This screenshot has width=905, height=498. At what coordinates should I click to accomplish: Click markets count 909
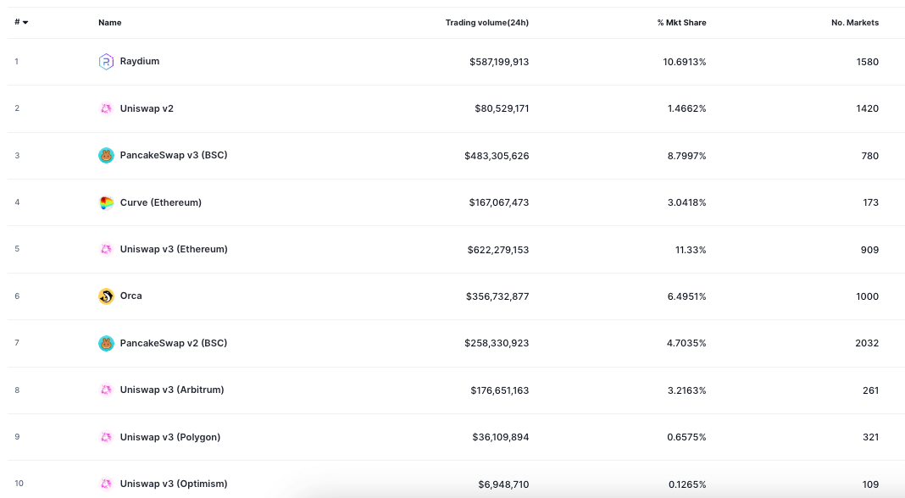click(869, 250)
